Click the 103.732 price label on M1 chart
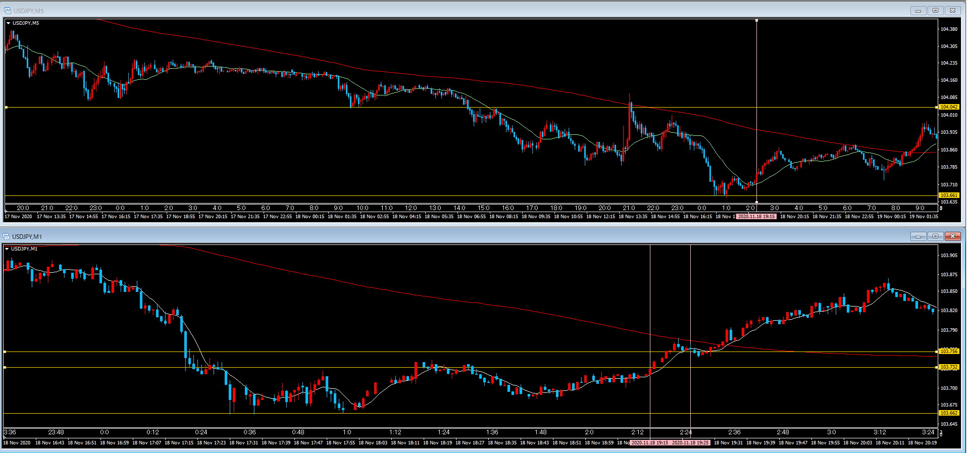This screenshot has width=967, height=453. pos(948,367)
